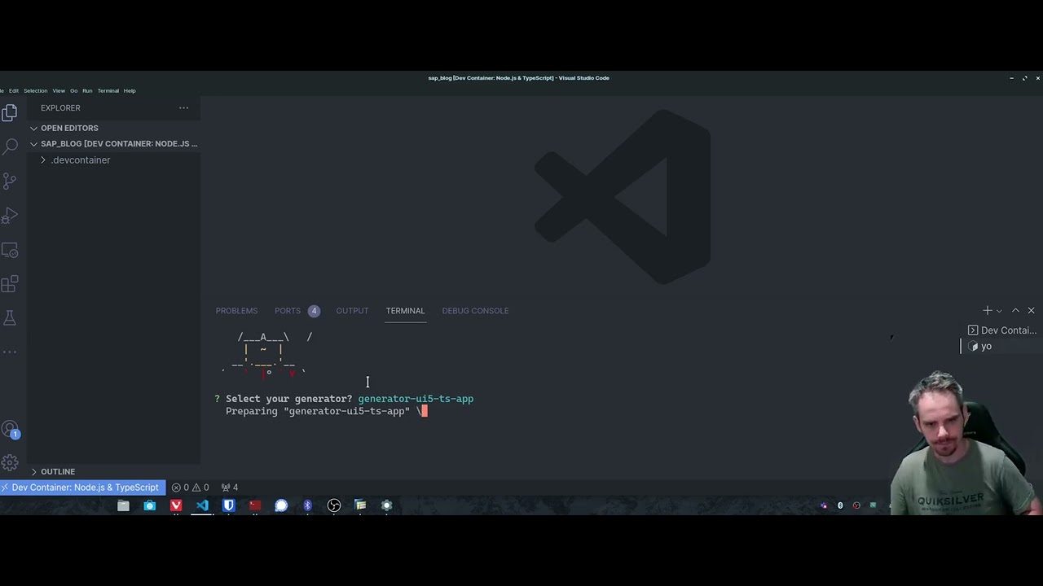Screen dimensions: 1043x586
Task: Open the Vivaldi browser in taskbar
Action: [175, 505]
